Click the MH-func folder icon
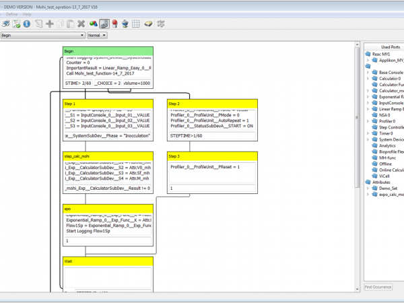This screenshot has height=303, width=404. (374, 158)
